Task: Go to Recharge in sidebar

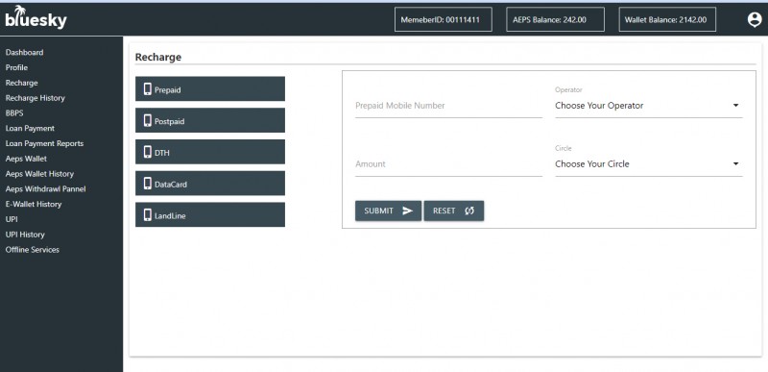Action: [21, 83]
